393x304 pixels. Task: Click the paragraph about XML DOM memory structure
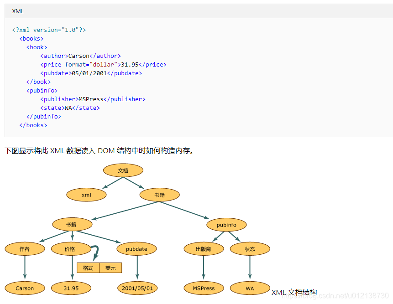(x=99, y=151)
